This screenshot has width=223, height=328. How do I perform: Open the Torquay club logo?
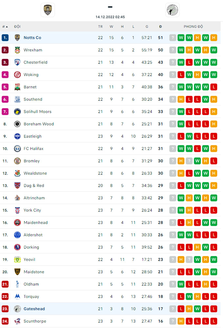17,297
